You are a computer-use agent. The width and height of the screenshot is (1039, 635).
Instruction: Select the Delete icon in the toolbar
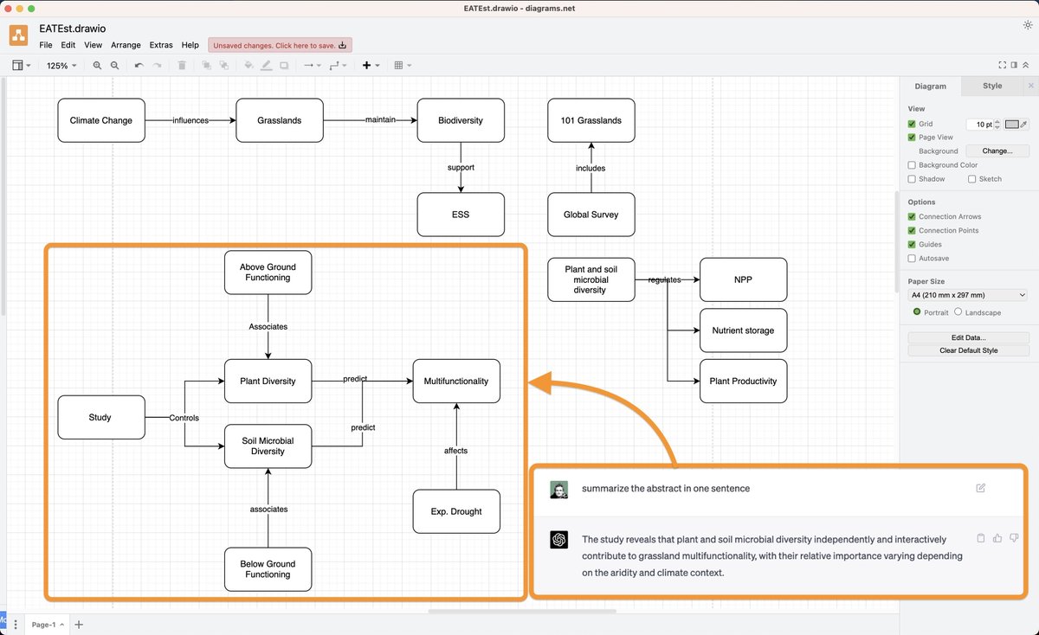[182, 65]
